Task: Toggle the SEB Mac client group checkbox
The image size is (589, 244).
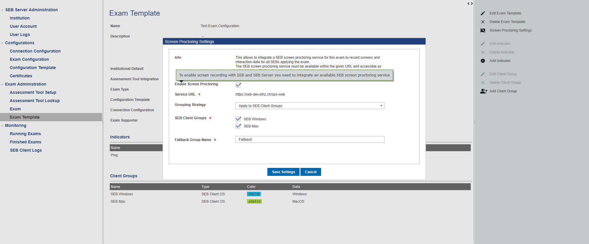Action: click(x=238, y=126)
